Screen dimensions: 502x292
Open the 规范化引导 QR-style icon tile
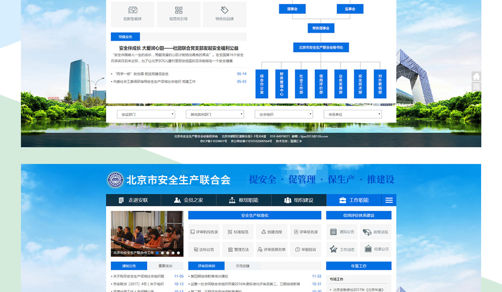coord(179,14)
